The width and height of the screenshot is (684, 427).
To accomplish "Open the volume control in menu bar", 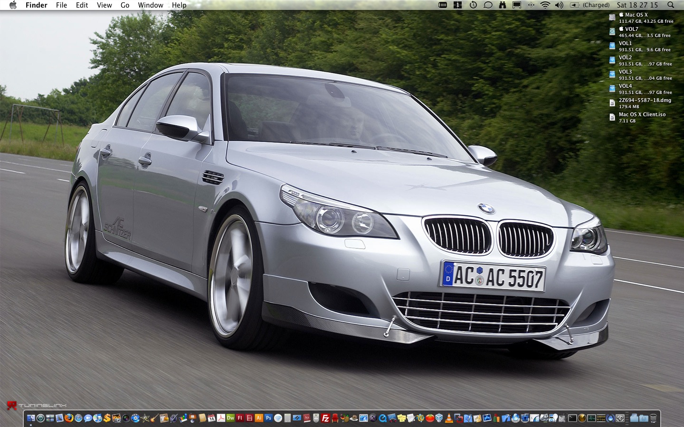I will (559, 5).
